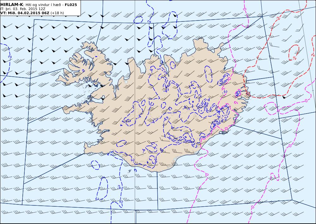Select the 'Hiti og vindur í hæð' caption
This screenshot has height=224, width=316.
coord(43,5)
